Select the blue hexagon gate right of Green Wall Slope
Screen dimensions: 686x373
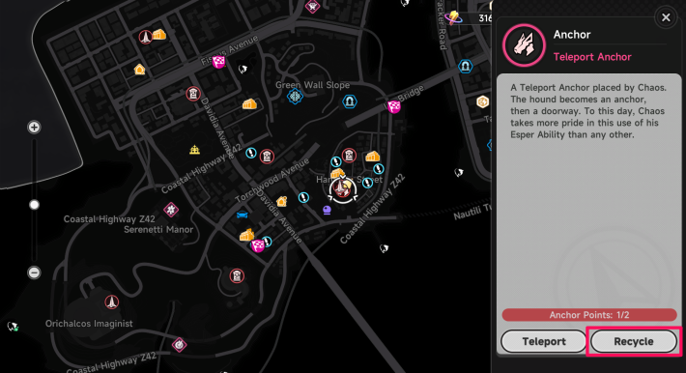tap(349, 101)
